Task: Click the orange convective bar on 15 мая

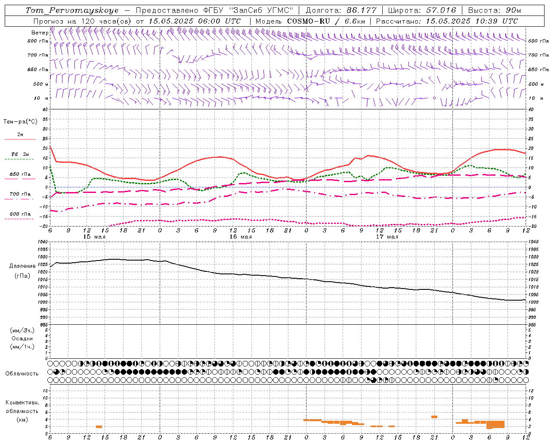Action: tap(99, 427)
